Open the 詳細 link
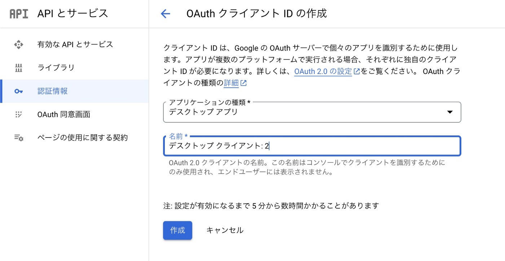Screen dimensions: 505x261 [x=231, y=83]
